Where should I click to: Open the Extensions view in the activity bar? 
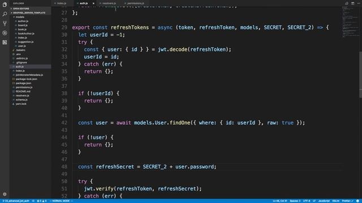coord(5,42)
